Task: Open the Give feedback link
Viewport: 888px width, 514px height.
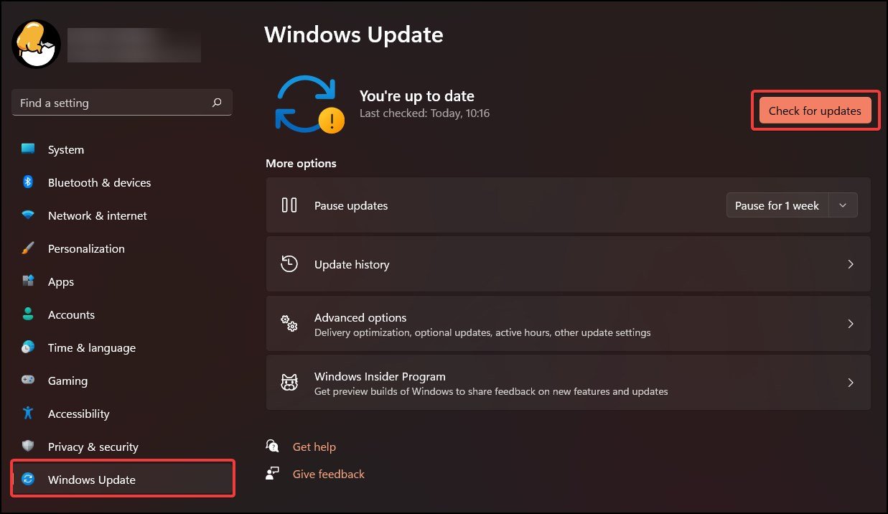Action: [329, 474]
